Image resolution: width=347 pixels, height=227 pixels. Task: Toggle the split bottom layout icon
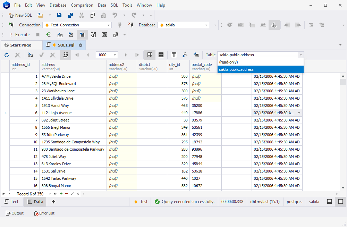[329, 202]
